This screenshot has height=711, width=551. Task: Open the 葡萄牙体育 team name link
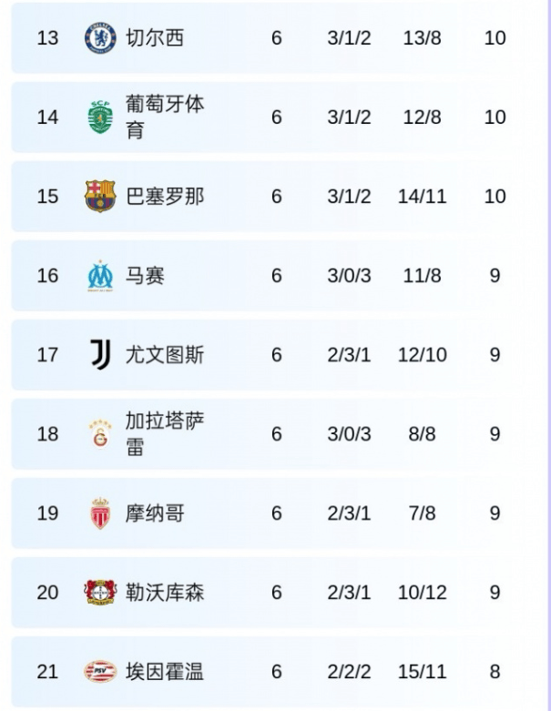pyautogui.click(x=164, y=117)
